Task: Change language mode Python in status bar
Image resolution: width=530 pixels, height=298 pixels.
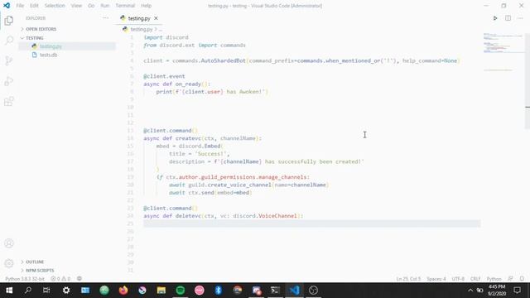Action: 494,279
